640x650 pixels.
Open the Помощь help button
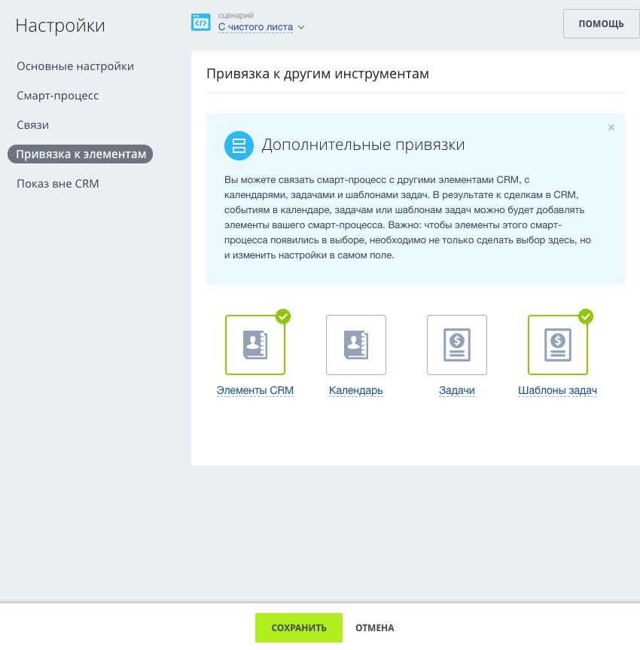pyautogui.click(x=601, y=23)
